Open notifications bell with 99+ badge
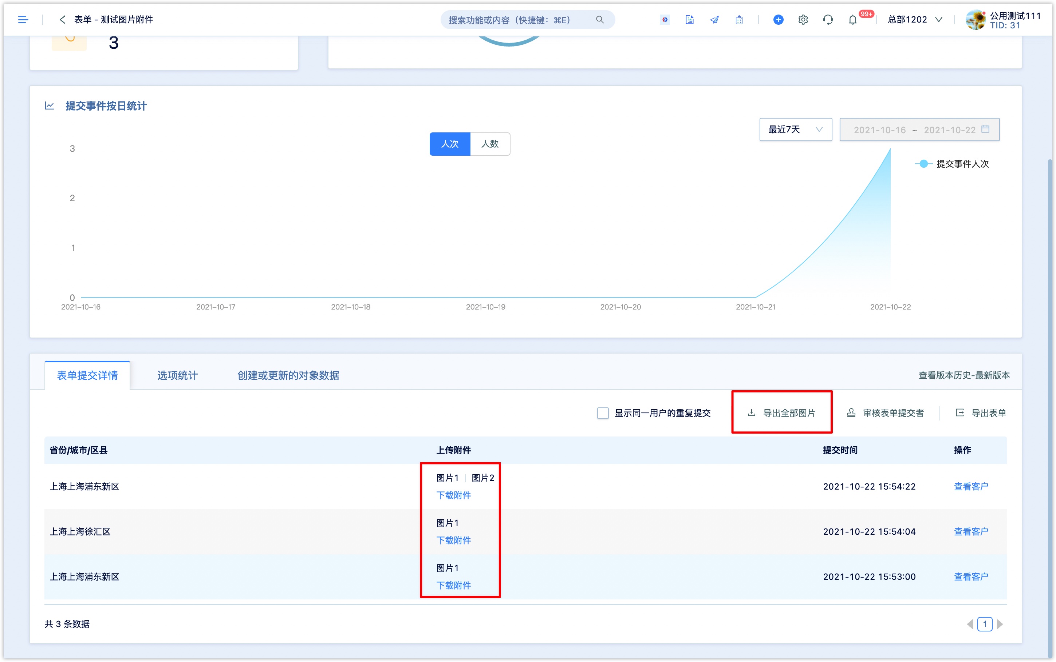This screenshot has height=662, width=1056. pyautogui.click(x=853, y=20)
